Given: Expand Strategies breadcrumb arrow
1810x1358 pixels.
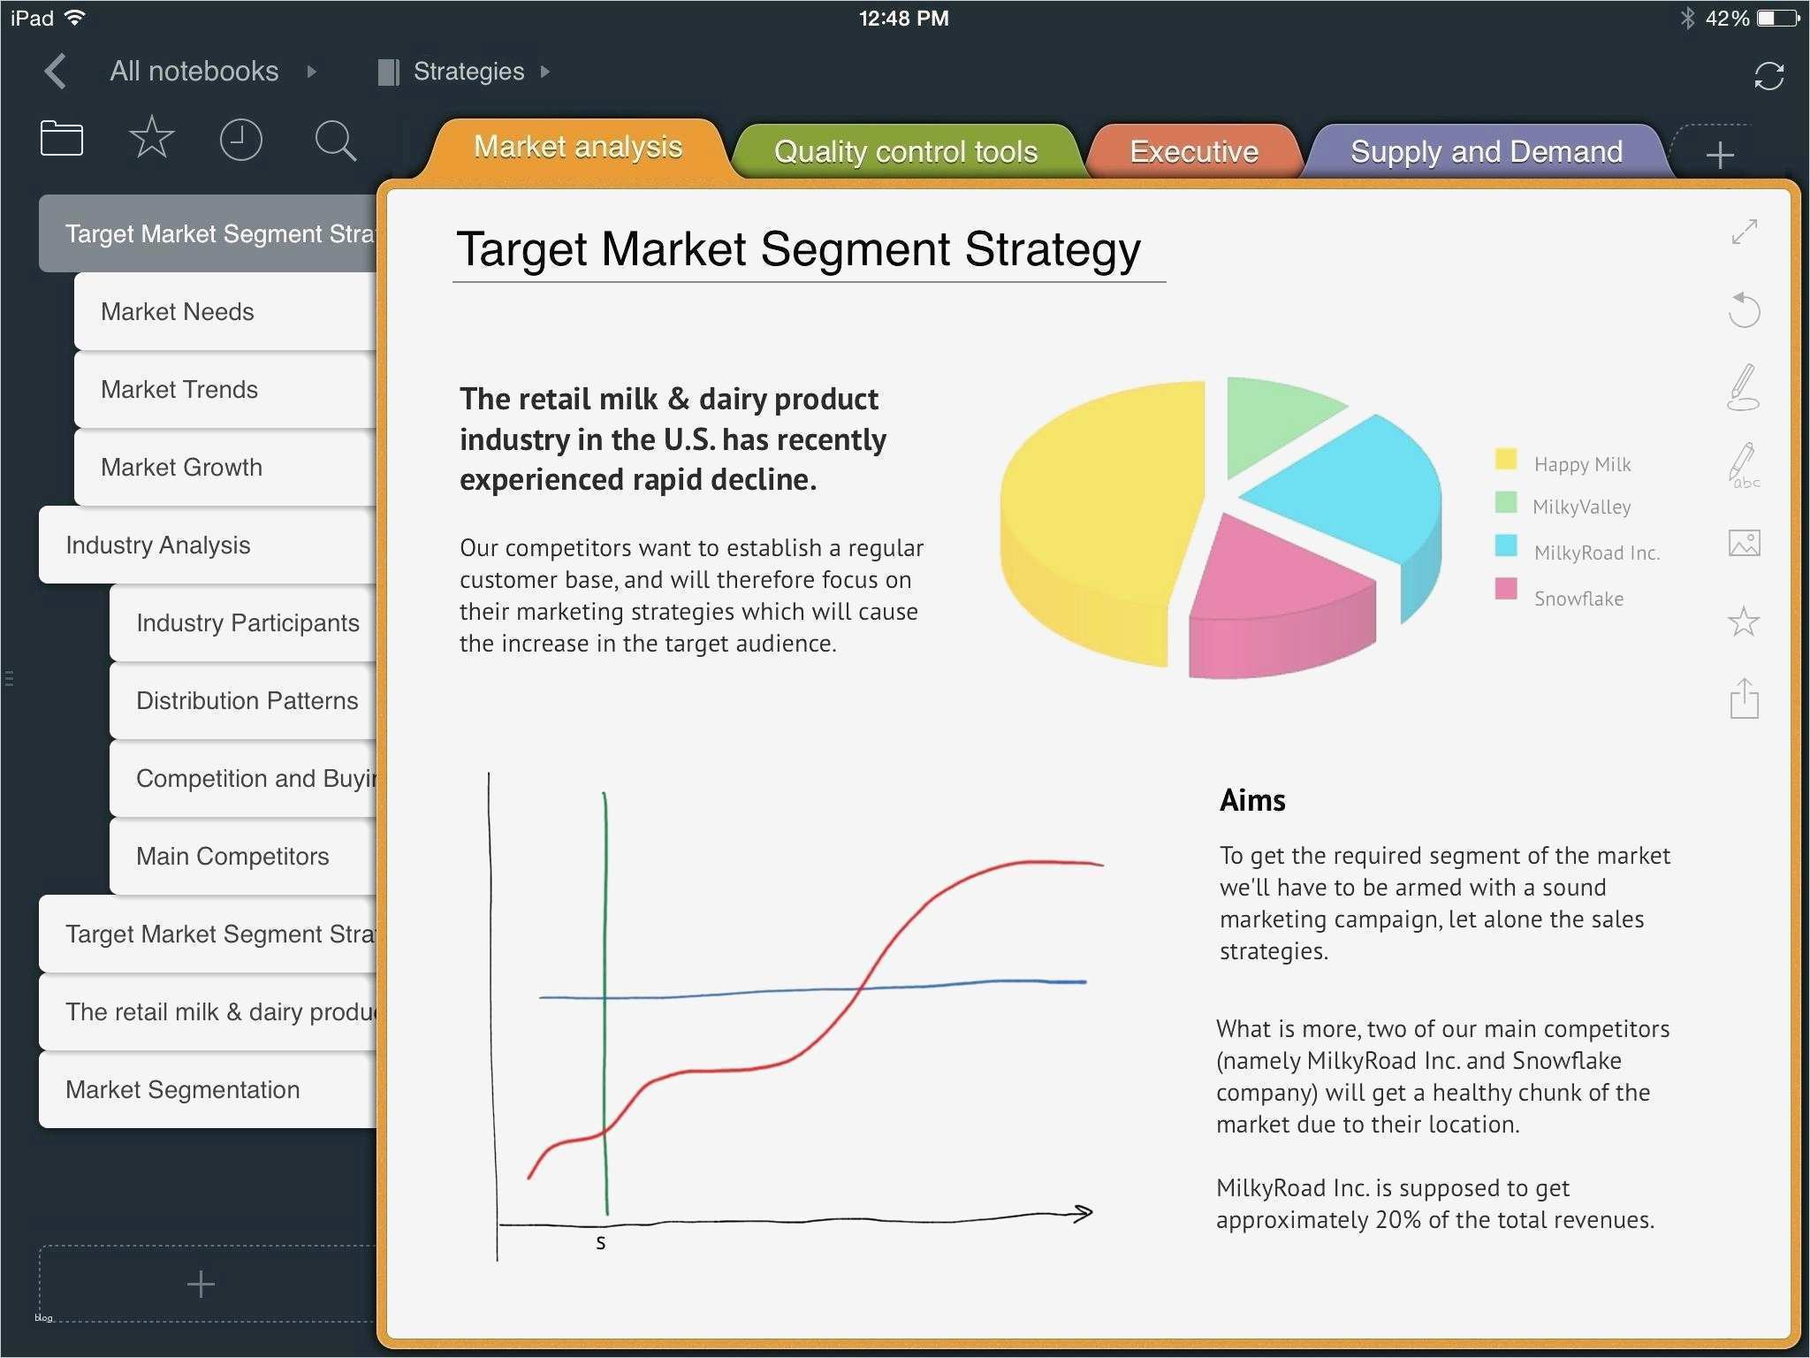Looking at the screenshot, I should tap(545, 72).
